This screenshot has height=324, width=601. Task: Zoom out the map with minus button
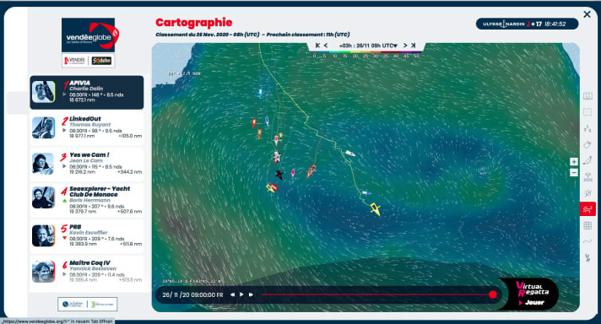(574, 173)
